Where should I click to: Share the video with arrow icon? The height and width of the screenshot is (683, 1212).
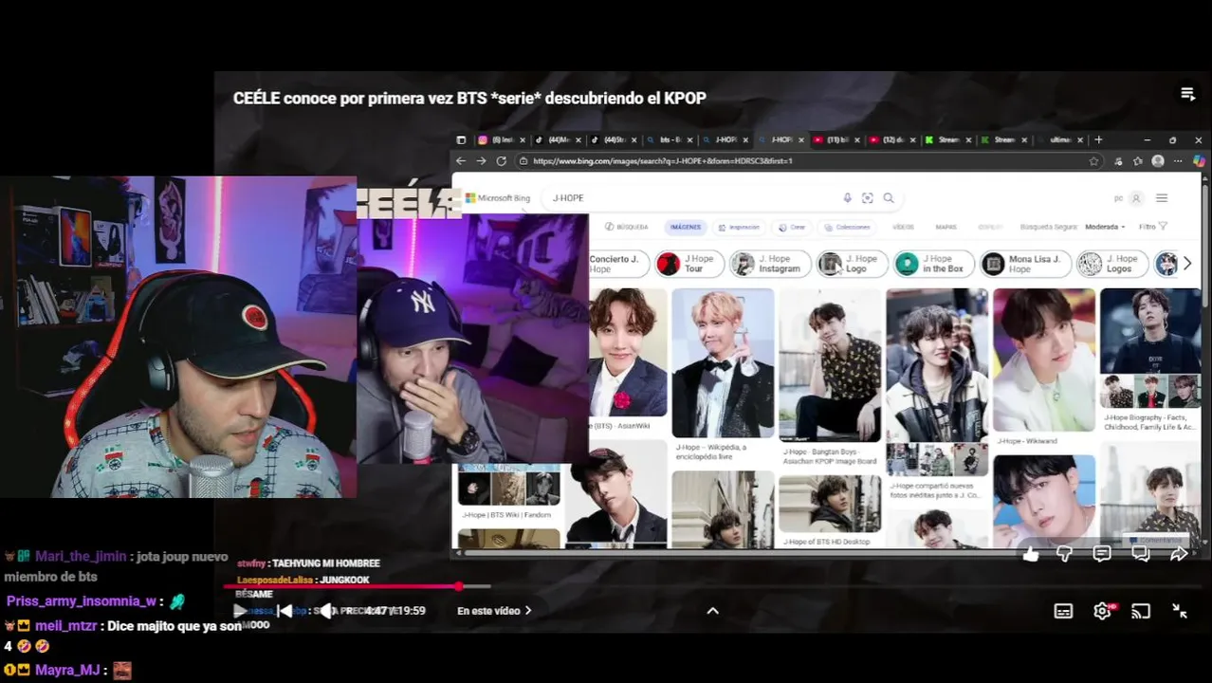1179,554
